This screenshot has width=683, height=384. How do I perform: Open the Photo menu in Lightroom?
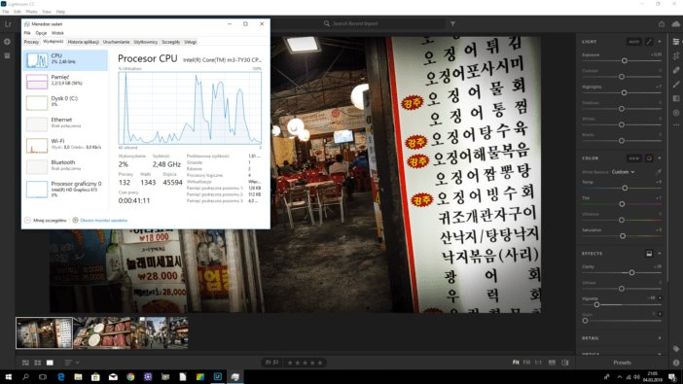[31, 12]
